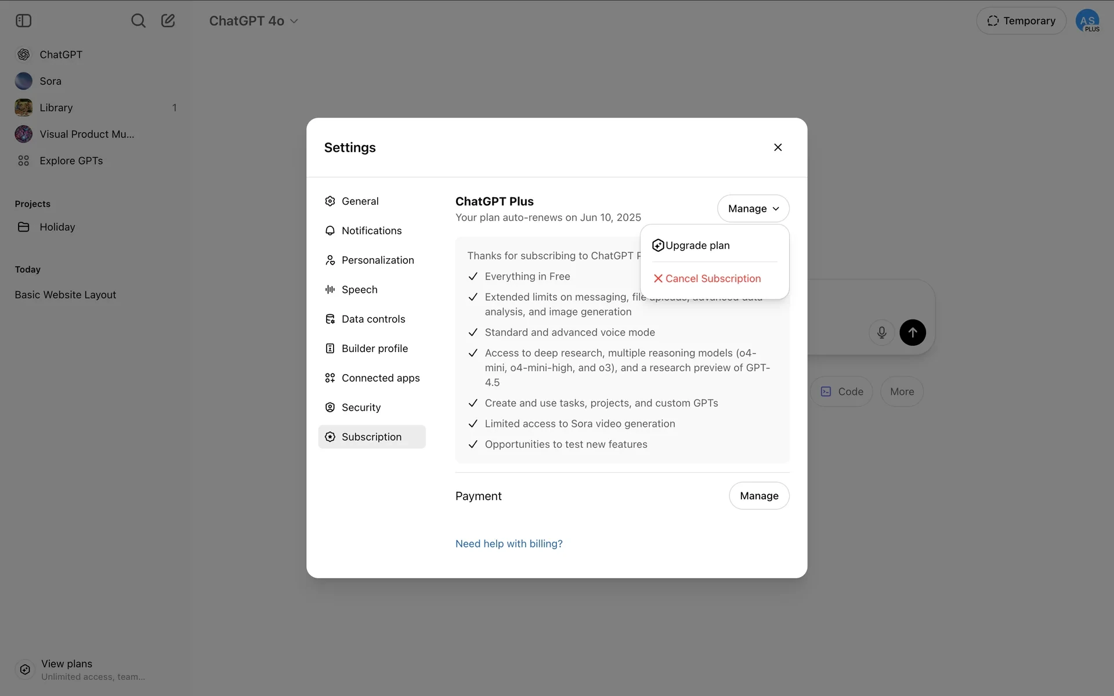1114x696 pixels.
Task: Open the Holiday project label
Action: pyautogui.click(x=57, y=227)
